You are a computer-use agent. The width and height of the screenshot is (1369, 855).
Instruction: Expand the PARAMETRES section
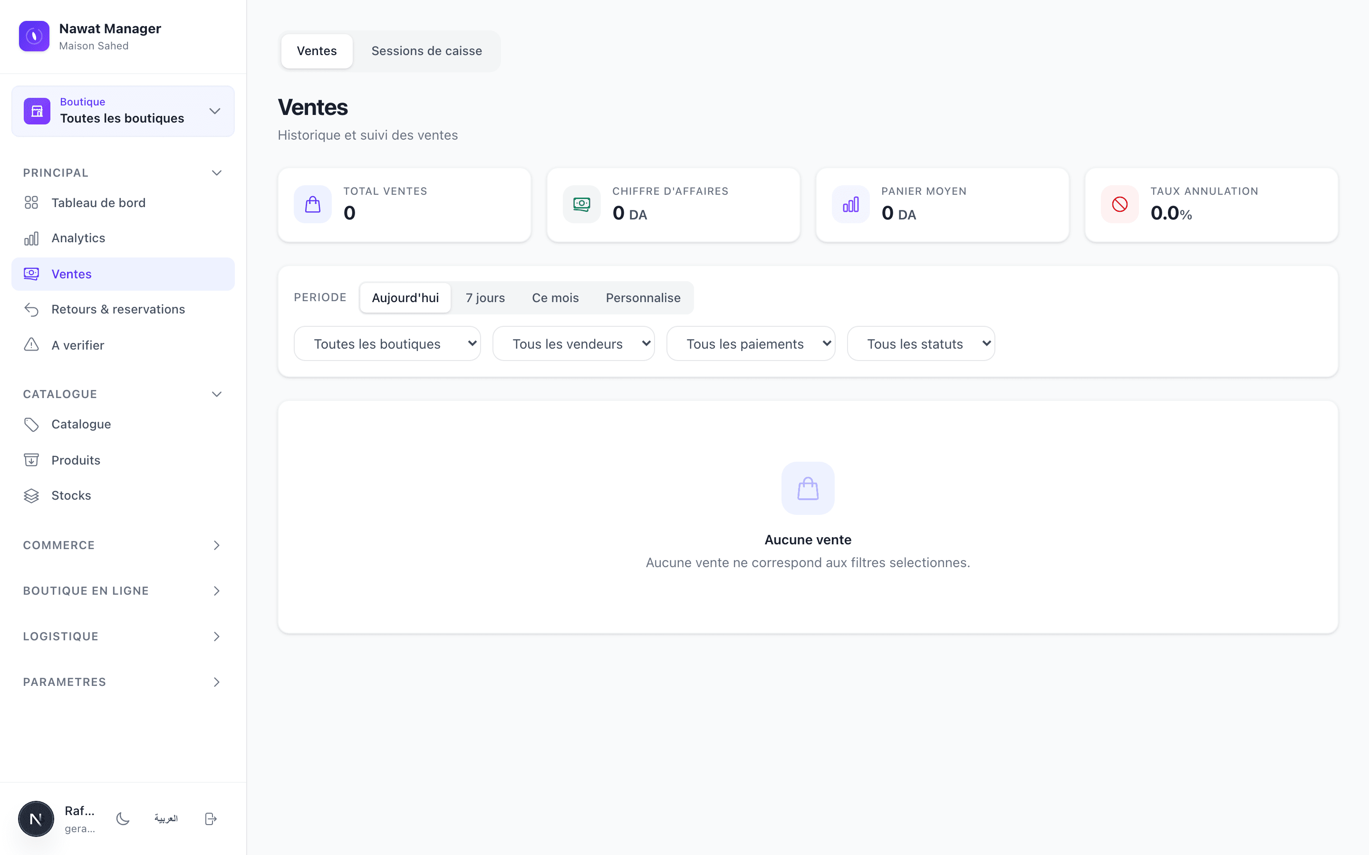(x=123, y=682)
